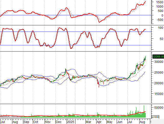Select the 30000 price axis label
Screen dimensions: 164x124
[159, 62]
